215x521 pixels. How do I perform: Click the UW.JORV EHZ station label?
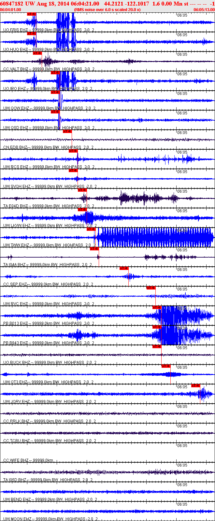click(x=17, y=402)
